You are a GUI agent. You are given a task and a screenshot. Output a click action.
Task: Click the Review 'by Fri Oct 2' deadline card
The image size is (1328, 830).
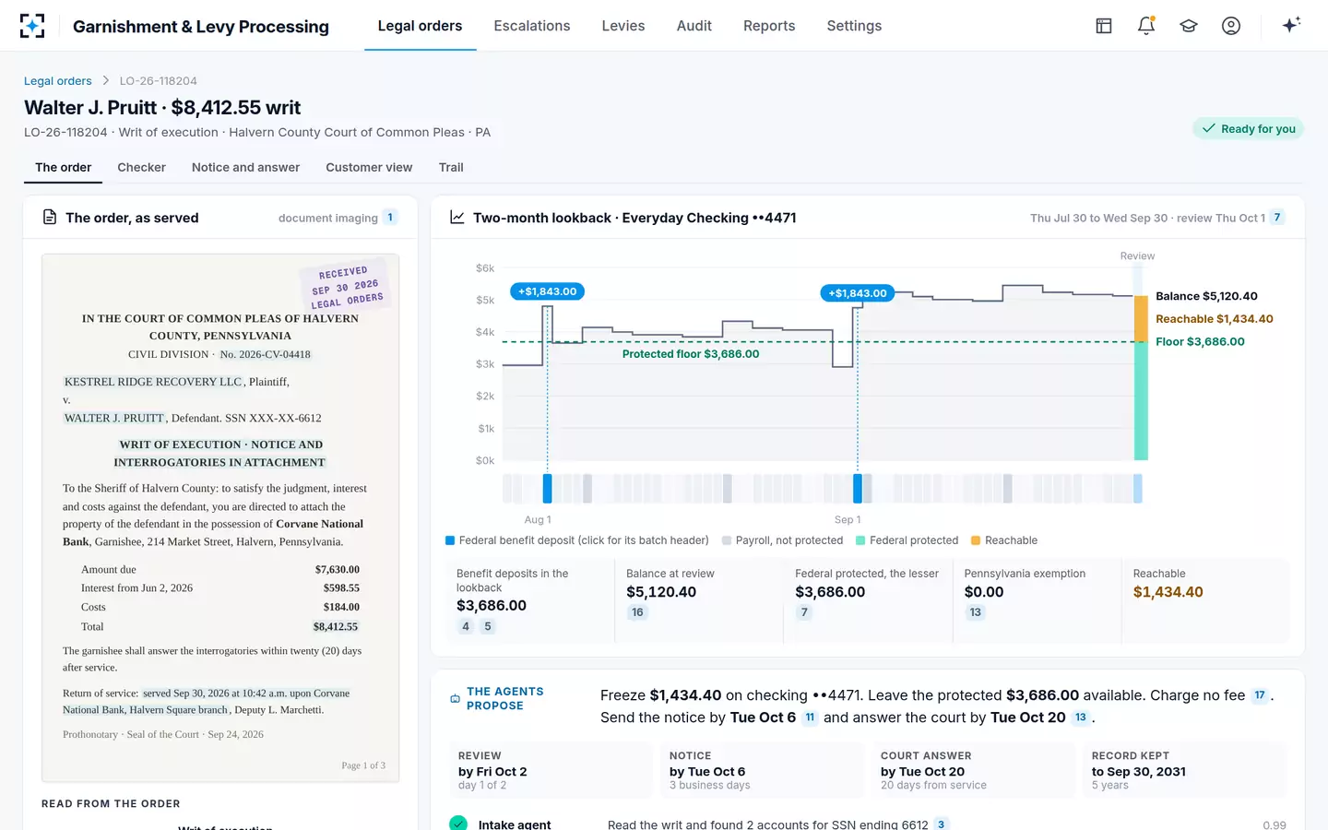(551, 770)
